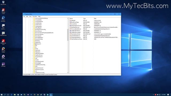This screenshot has height=96, width=171.
Task: Expand the CommonGlobUserSettings key
Action: click(32, 18)
